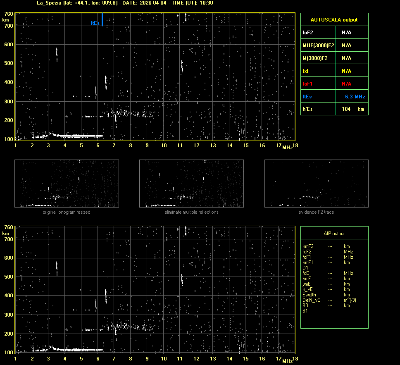The width and height of the screenshot is (400, 365).
Task: Click the B1 entry in AIP output
Action: (305, 311)
